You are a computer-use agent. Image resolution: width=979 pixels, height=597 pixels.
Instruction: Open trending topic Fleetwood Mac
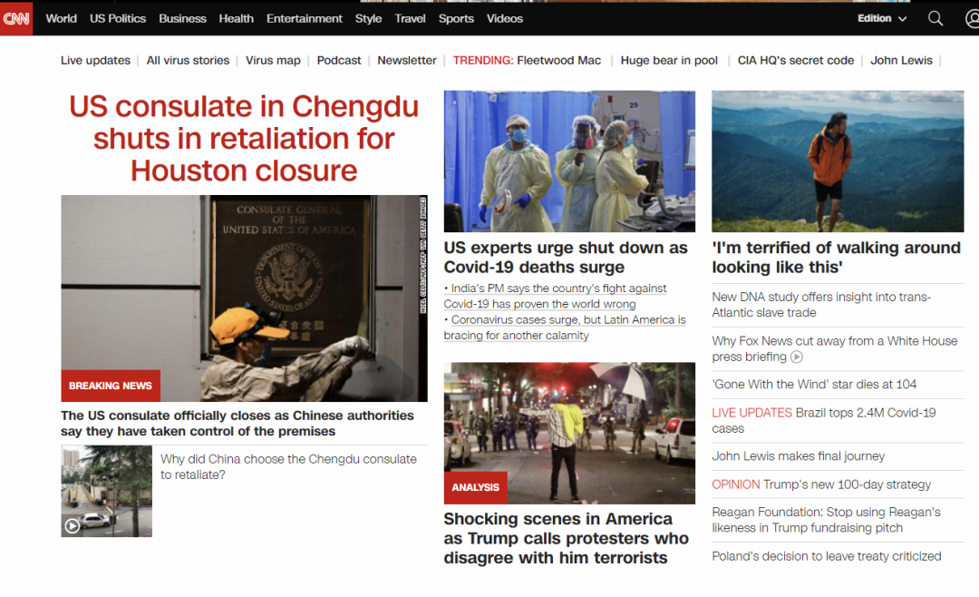[558, 61]
